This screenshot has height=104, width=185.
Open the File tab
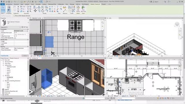(x=3, y=4)
